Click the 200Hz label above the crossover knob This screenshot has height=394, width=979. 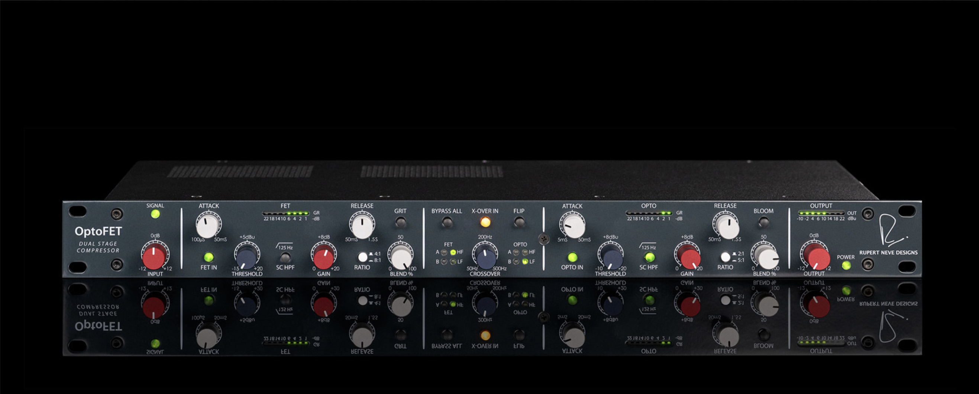[x=485, y=237]
